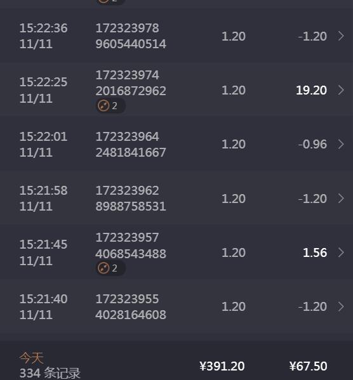Expand the 15:21:58 record chevron
Viewport: 353px width, 380px height.
pyautogui.click(x=341, y=198)
